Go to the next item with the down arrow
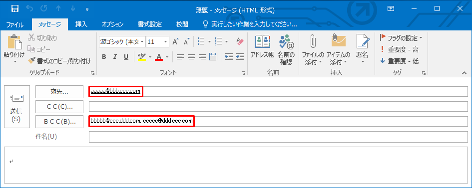This screenshot has height=188, width=472. 72,8
